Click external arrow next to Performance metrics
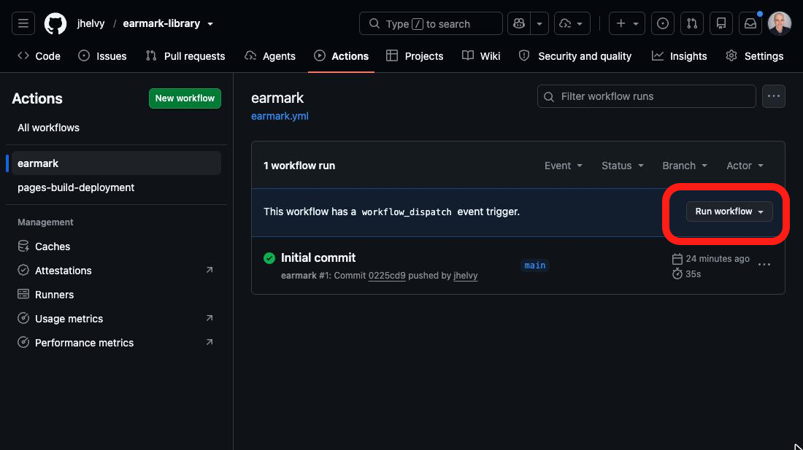The image size is (803, 450). point(210,342)
